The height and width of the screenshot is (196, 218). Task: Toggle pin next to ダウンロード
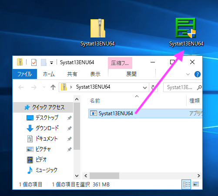pyautogui.click(x=70, y=128)
